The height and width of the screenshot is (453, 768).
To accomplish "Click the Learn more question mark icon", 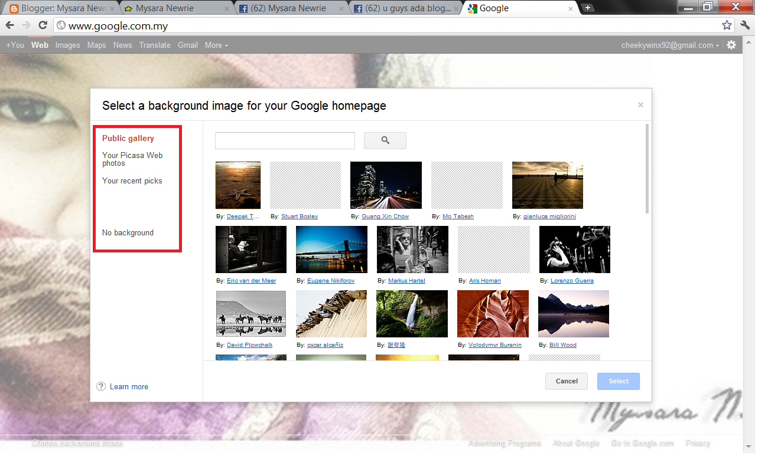I will [101, 386].
